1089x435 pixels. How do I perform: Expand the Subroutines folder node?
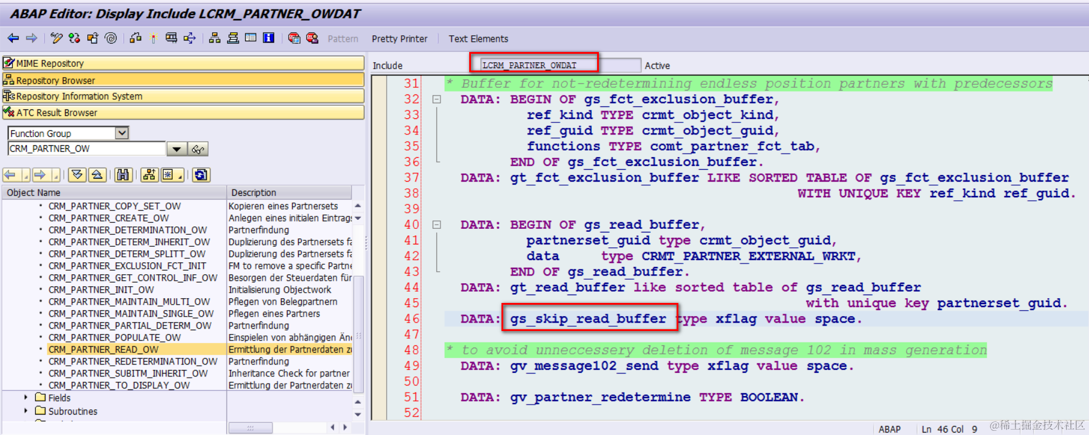coord(26,411)
